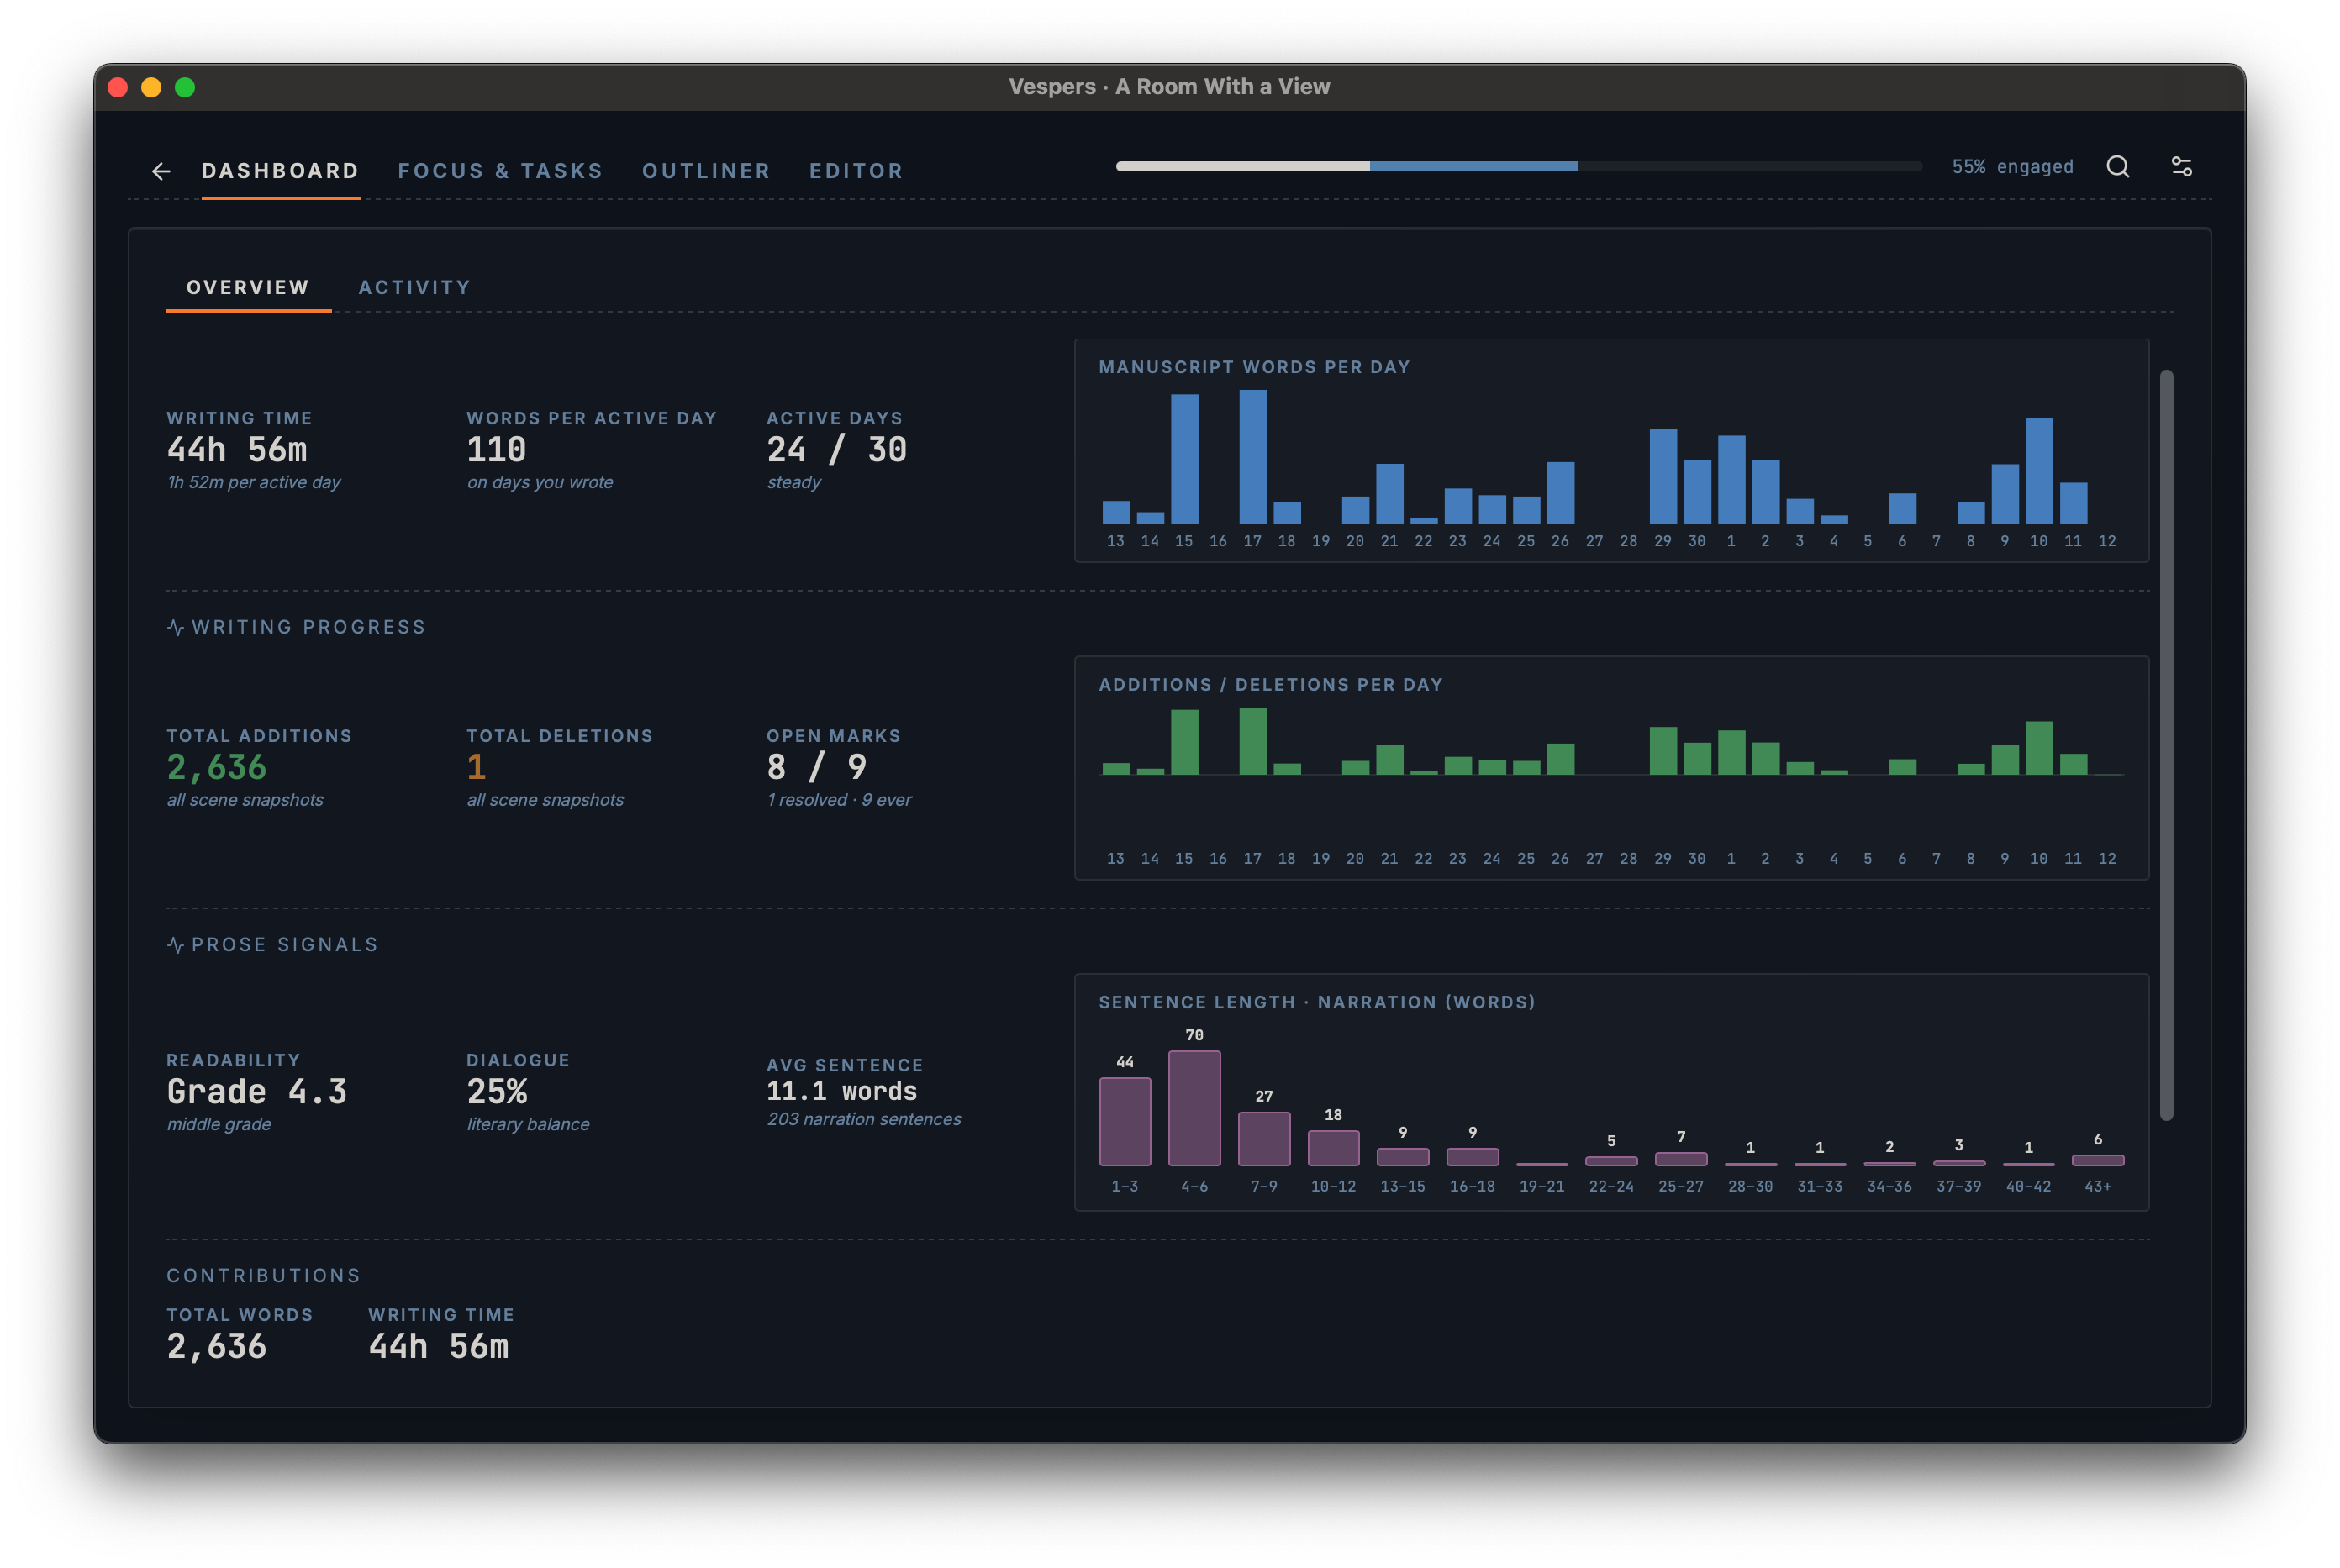The height and width of the screenshot is (1568, 2340).
Task: Click the 'Grade 4.3' readability value
Action: tap(257, 1092)
